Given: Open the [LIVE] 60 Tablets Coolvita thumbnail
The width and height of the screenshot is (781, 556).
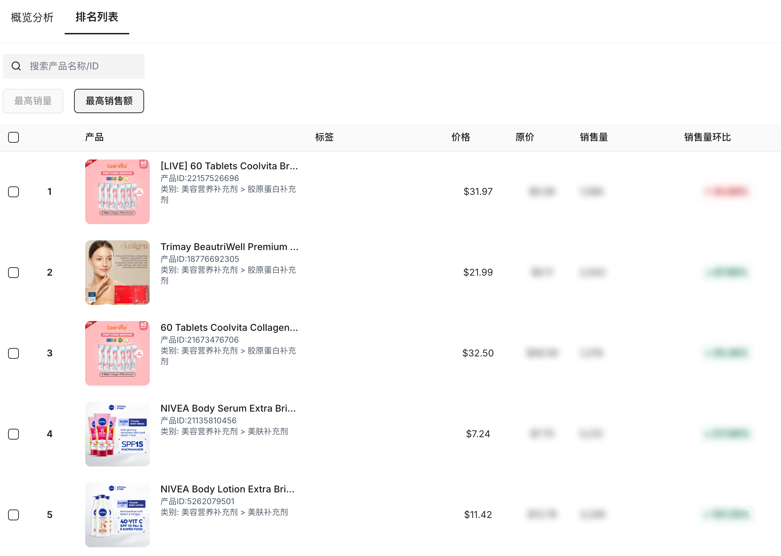Looking at the screenshot, I should coord(117,192).
